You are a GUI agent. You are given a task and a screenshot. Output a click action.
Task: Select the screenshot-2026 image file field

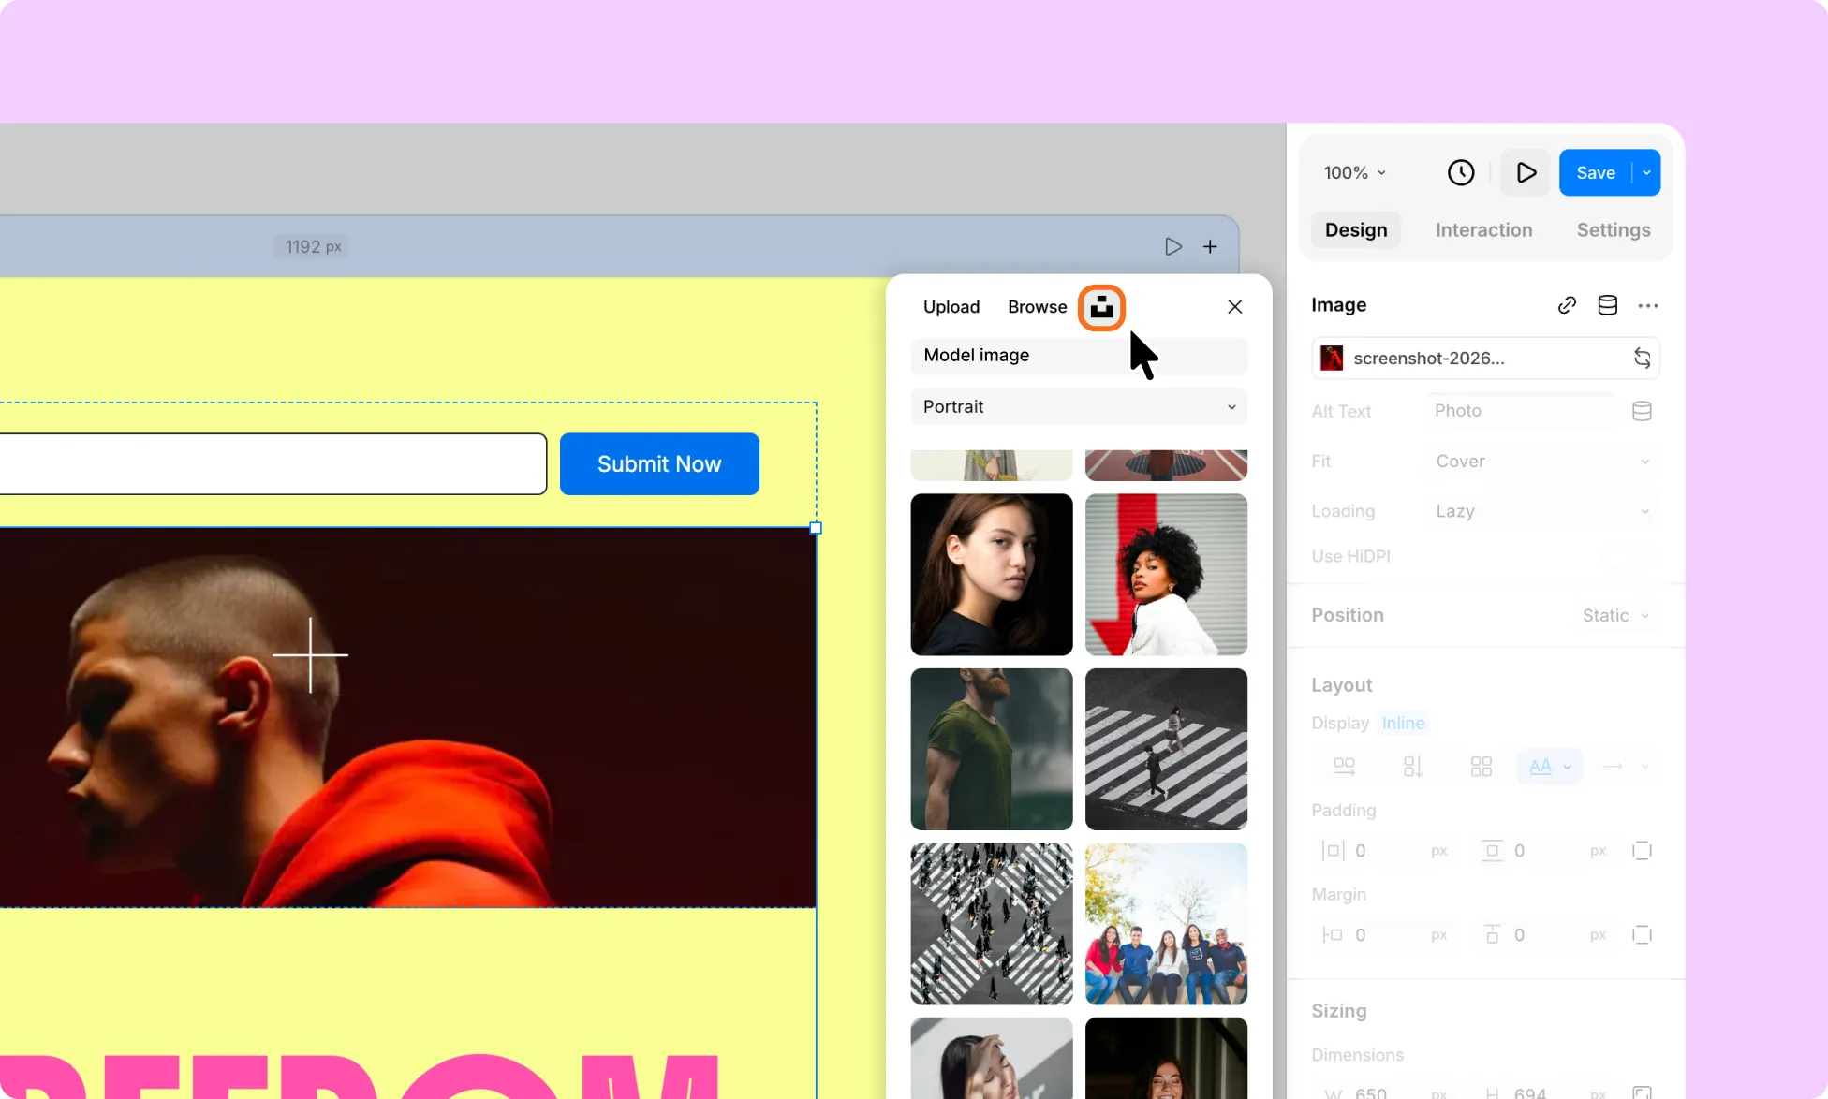pos(1485,358)
